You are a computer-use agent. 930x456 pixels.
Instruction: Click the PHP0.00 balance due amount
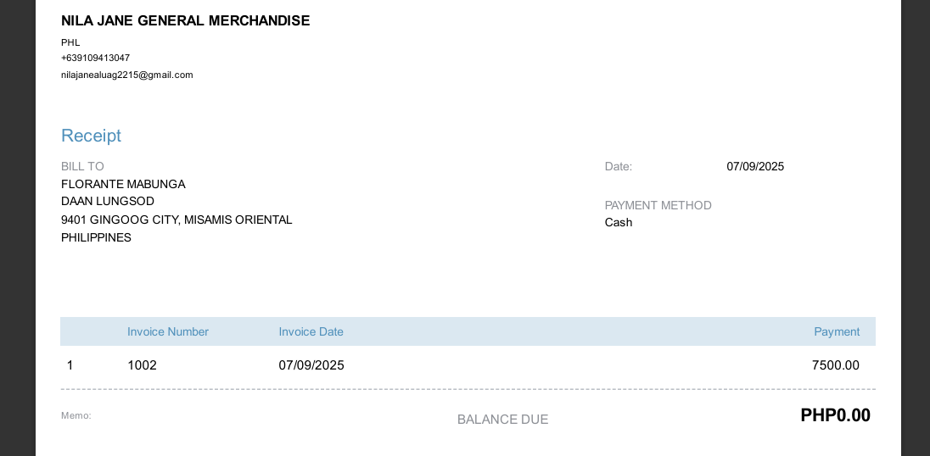tap(835, 415)
